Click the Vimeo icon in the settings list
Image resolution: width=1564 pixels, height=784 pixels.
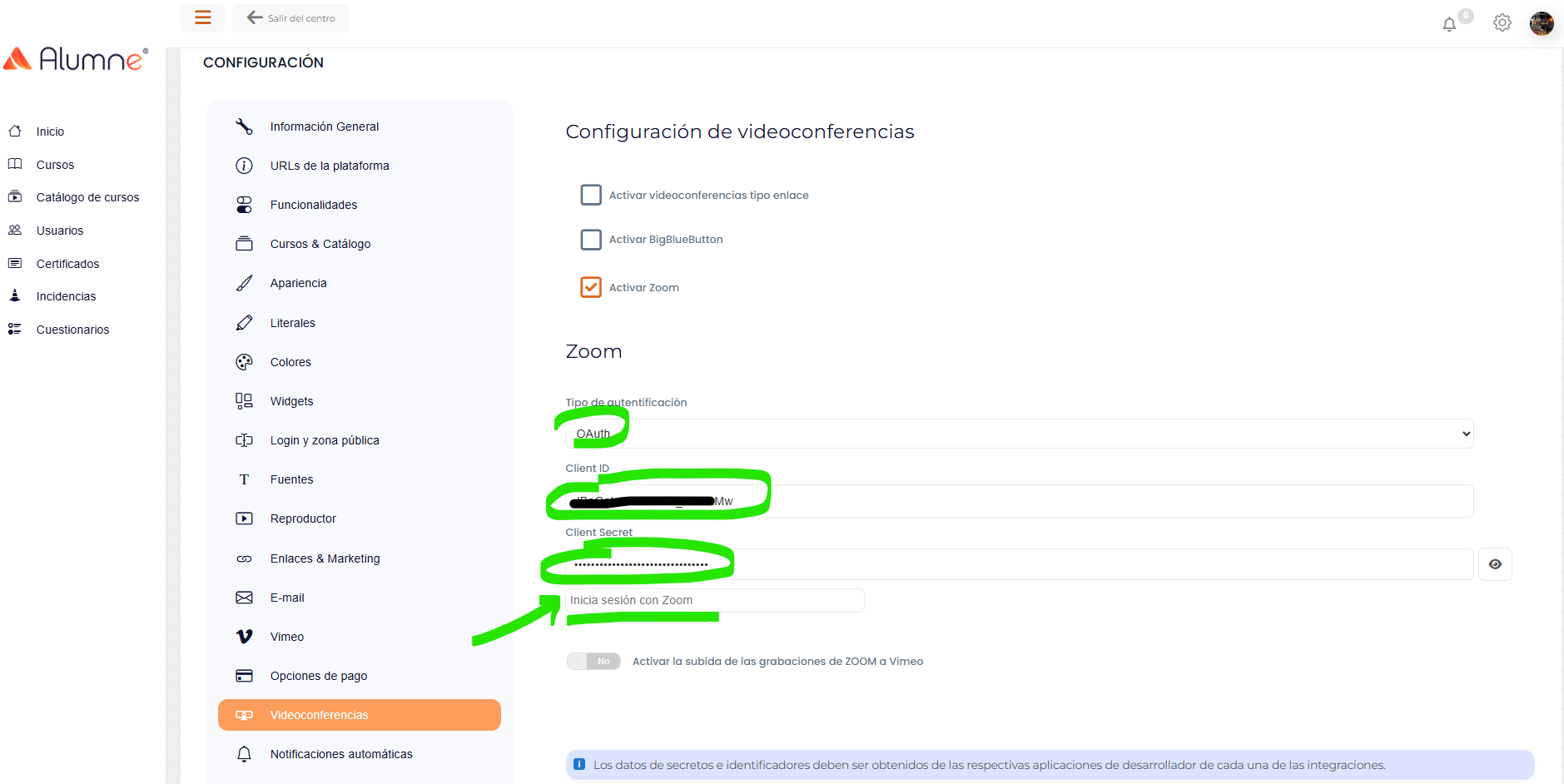pyautogui.click(x=244, y=637)
